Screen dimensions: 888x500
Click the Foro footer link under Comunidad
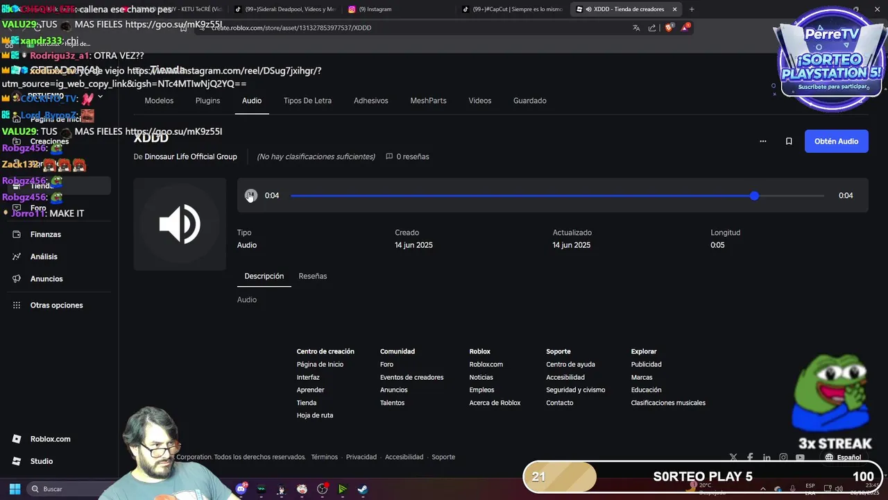click(386, 365)
